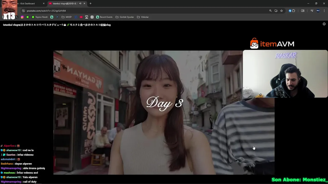
Task: Open the Chrome three-dot menu
Action: (x=324, y=11)
